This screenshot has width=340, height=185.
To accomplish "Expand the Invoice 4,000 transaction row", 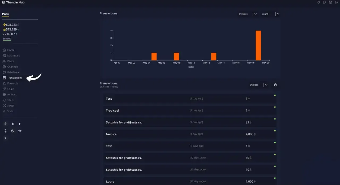I will pos(190,134).
